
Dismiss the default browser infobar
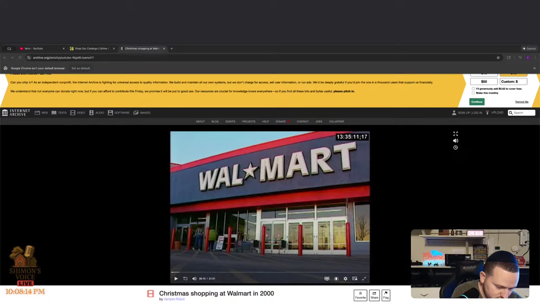click(534, 68)
